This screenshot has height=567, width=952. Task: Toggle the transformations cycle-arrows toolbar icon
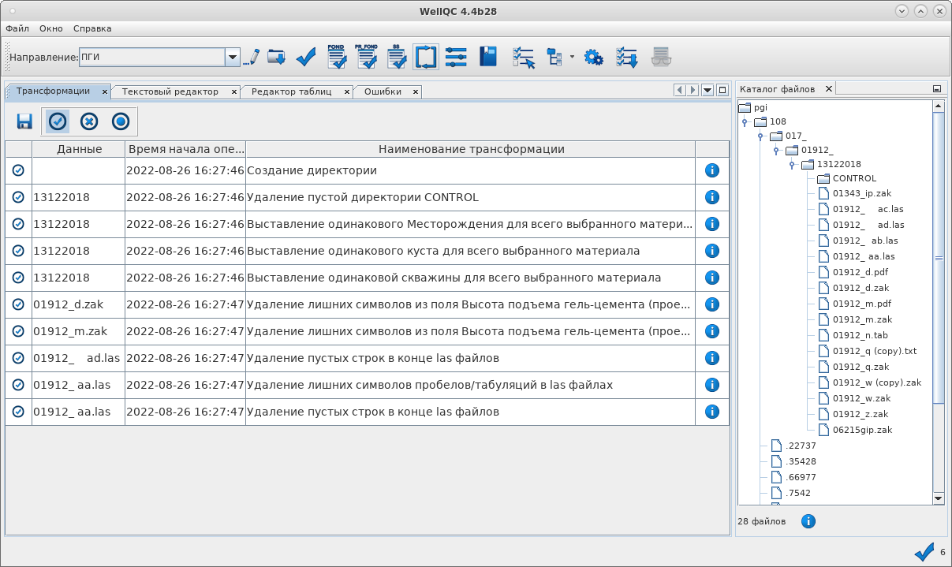click(426, 57)
